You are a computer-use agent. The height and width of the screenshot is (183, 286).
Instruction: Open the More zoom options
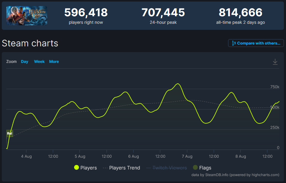click(x=54, y=62)
